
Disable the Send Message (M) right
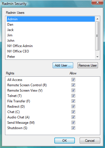73,123
